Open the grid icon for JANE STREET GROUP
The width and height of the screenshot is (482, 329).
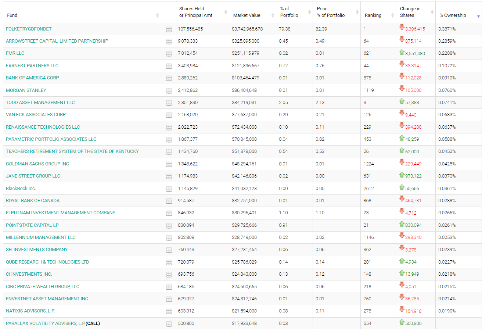[169, 176]
